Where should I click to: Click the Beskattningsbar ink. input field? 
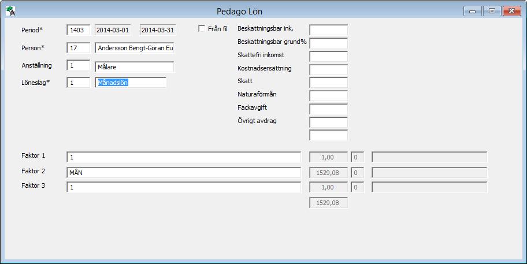pos(328,29)
